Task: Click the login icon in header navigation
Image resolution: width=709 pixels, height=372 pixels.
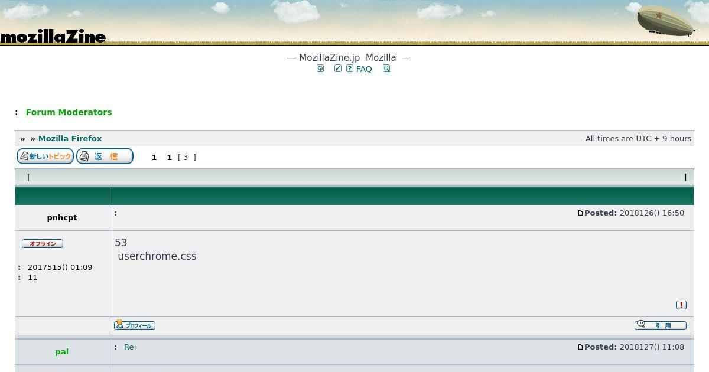Action: click(x=320, y=68)
